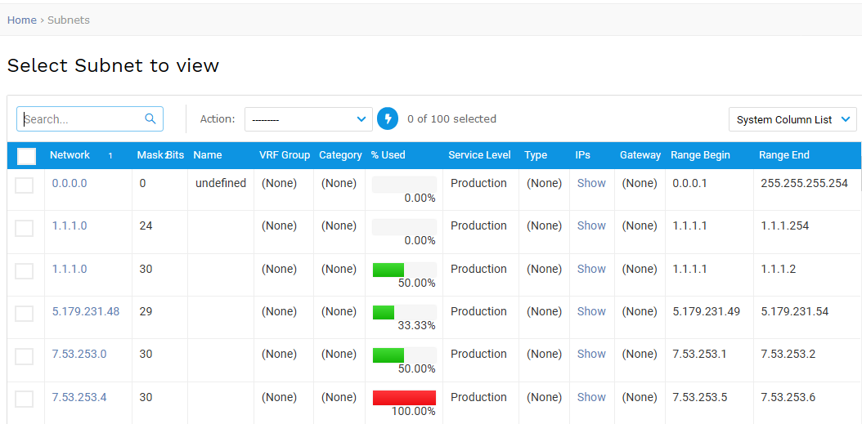This screenshot has width=862, height=424.
Task: Click the search magnifier icon
Action: 150,118
